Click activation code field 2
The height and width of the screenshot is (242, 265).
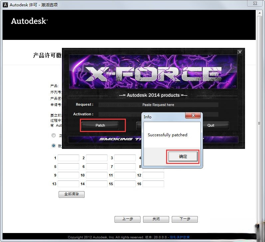[x=97, y=158]
